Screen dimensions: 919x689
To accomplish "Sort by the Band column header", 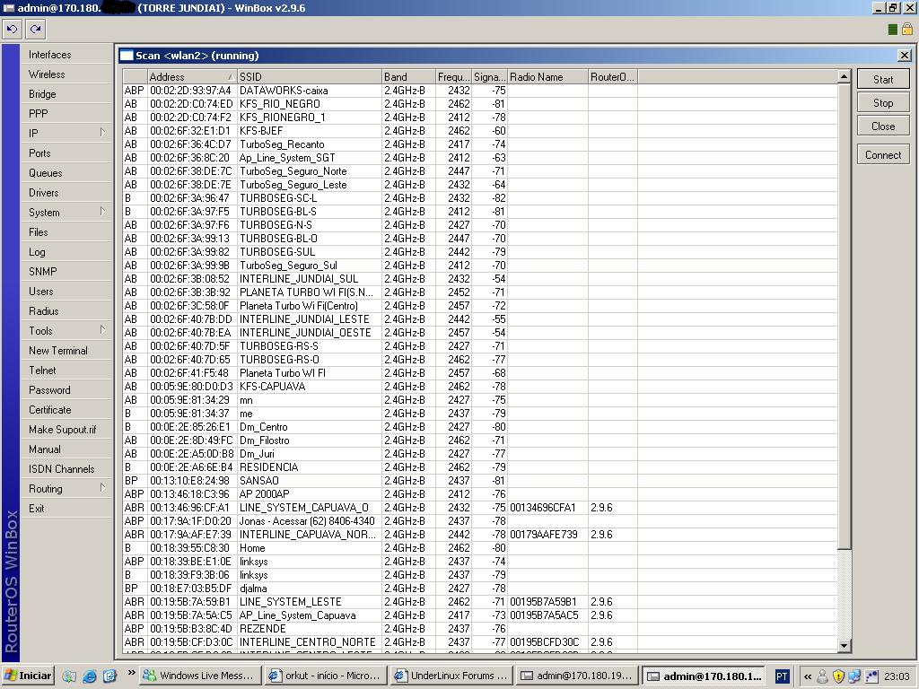I will pos(408,77).
